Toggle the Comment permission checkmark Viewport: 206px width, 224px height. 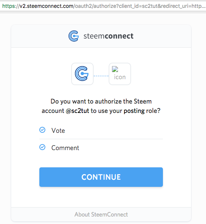coord(42,147)
